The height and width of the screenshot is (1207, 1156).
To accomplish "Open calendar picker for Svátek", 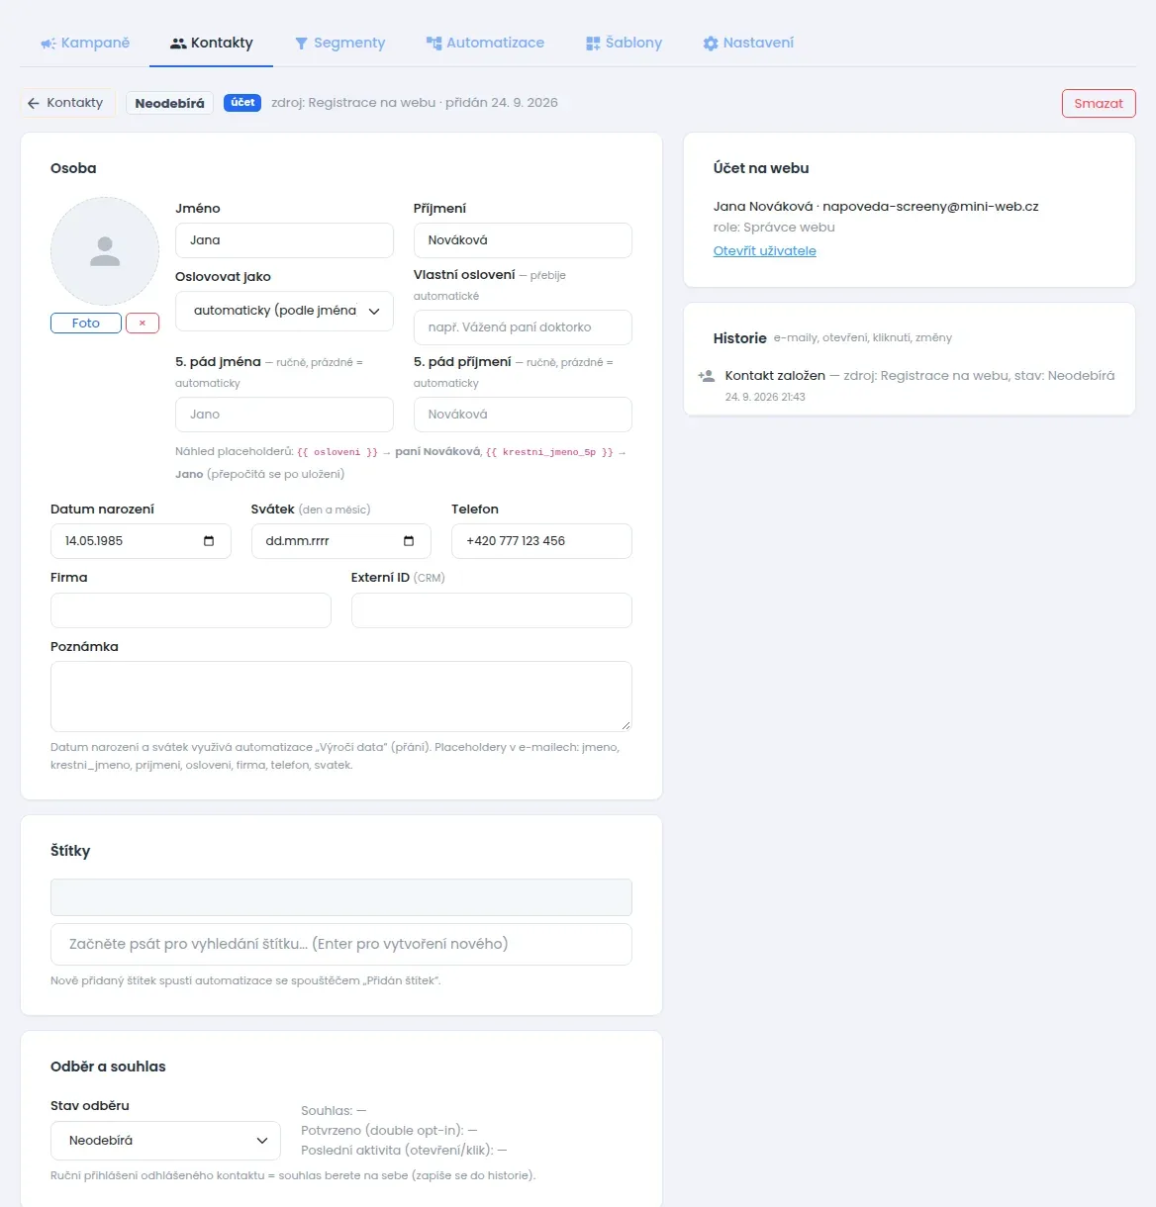I will (409, 541).
